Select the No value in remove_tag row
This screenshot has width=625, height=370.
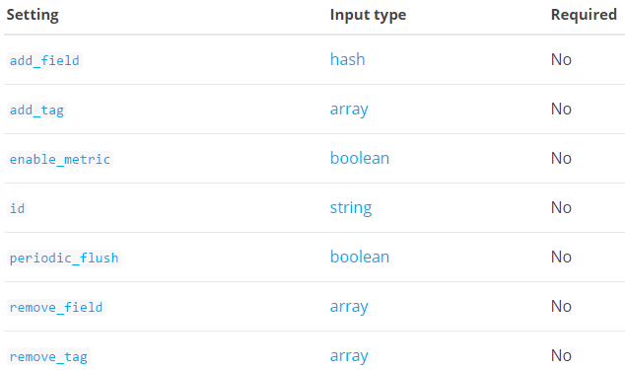561,355
